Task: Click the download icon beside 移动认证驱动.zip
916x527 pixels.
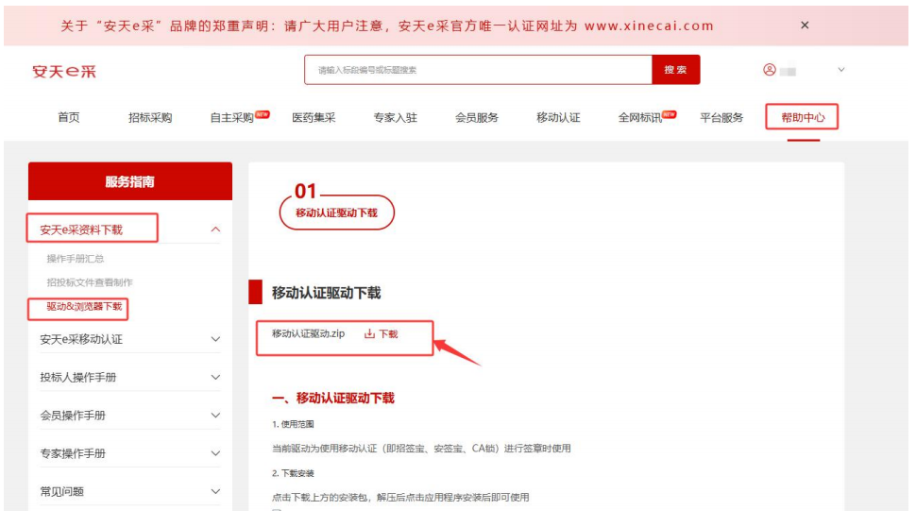Action: coord(369,334)
